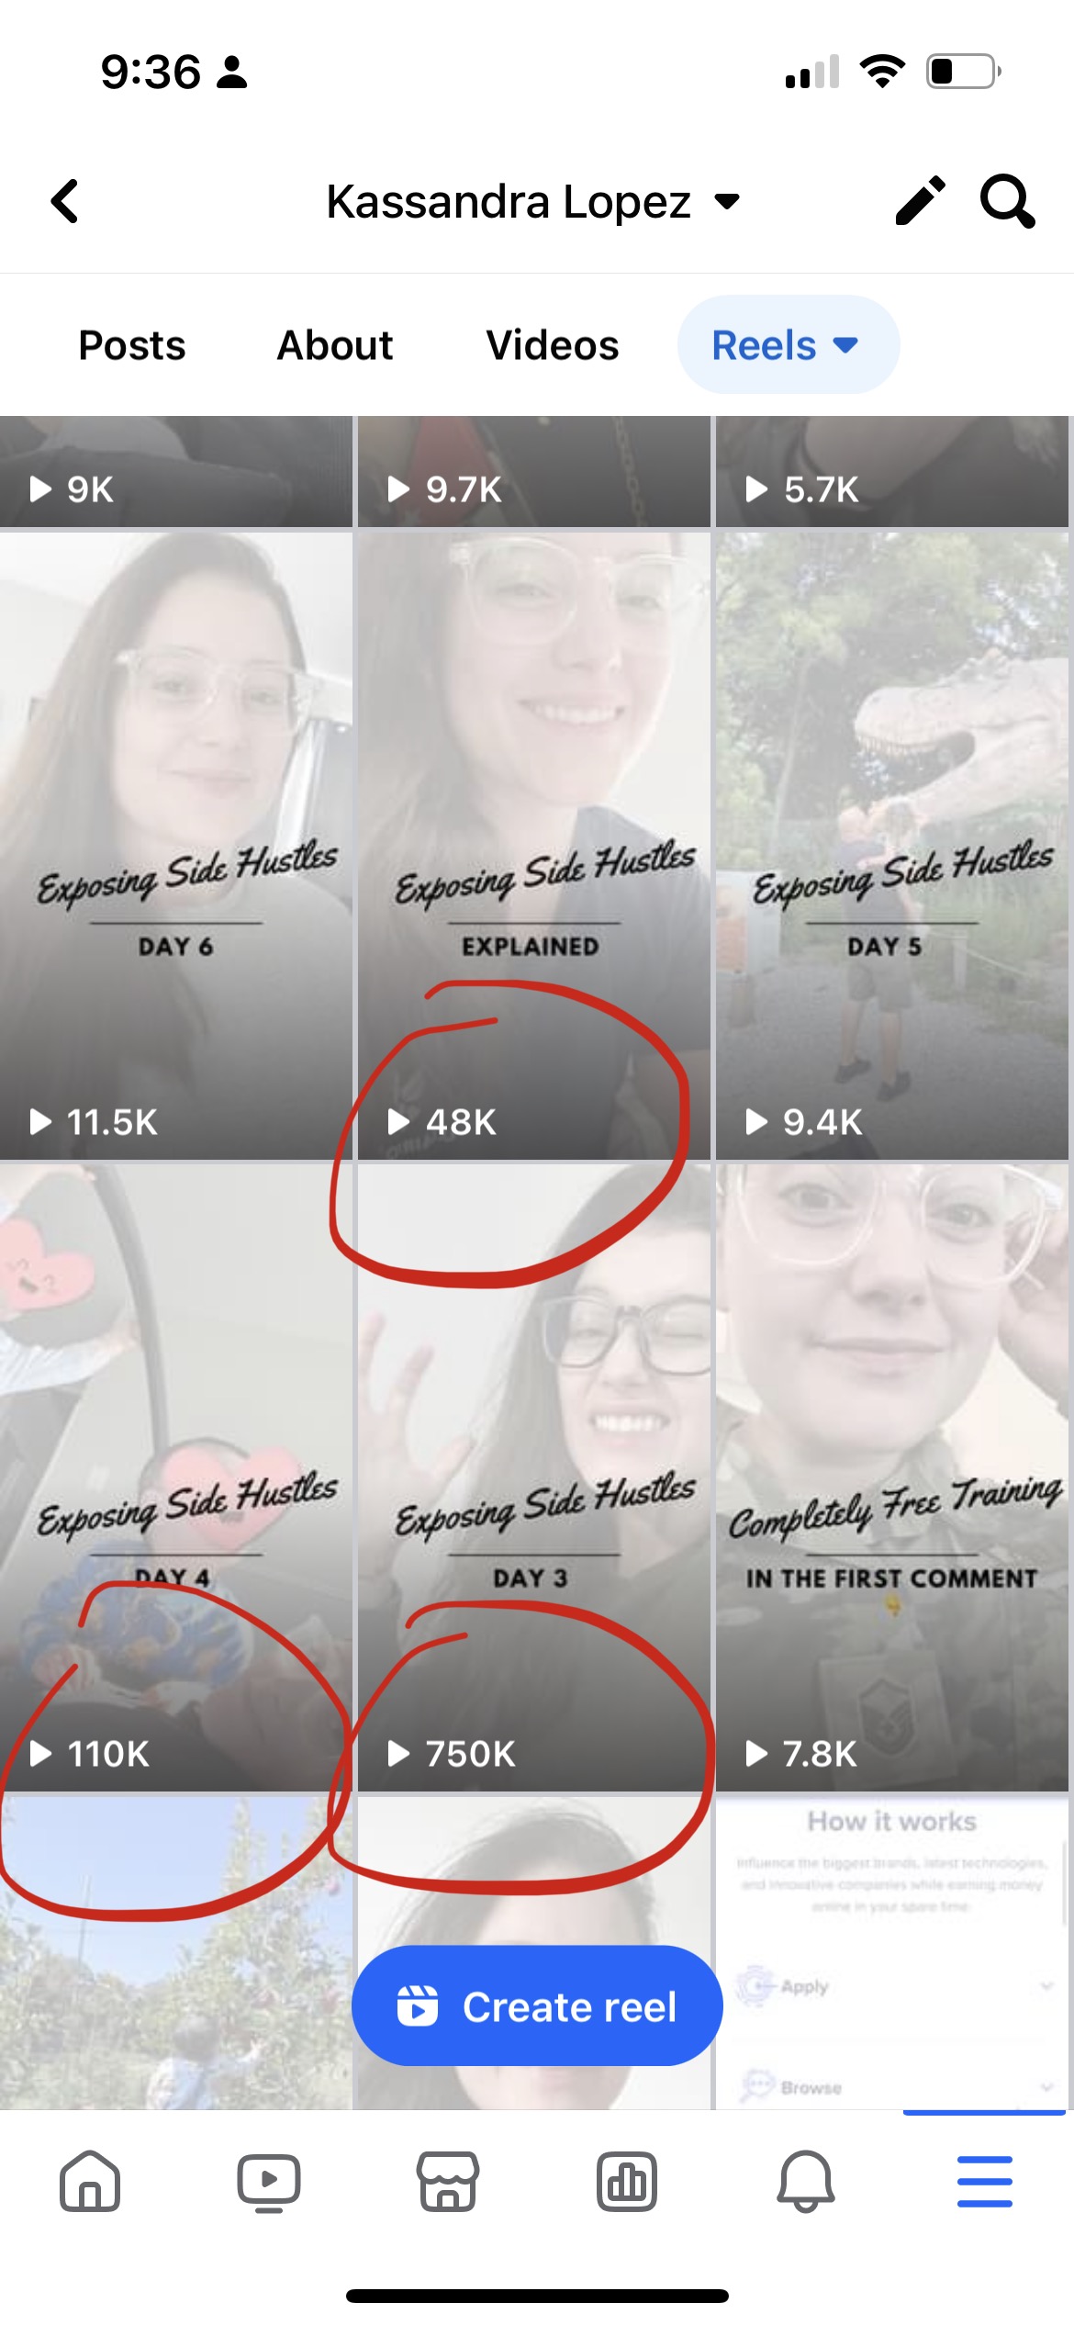Image resolution: width=1074 pixels, height=2325 pixels.
Task: Open the notifications bell icon
Action: 805,2181
